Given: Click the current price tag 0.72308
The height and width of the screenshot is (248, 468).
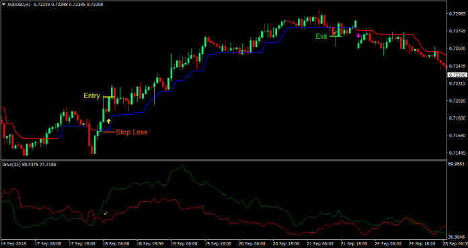Looking at the screenshot, I should click(x=458, y=75).
